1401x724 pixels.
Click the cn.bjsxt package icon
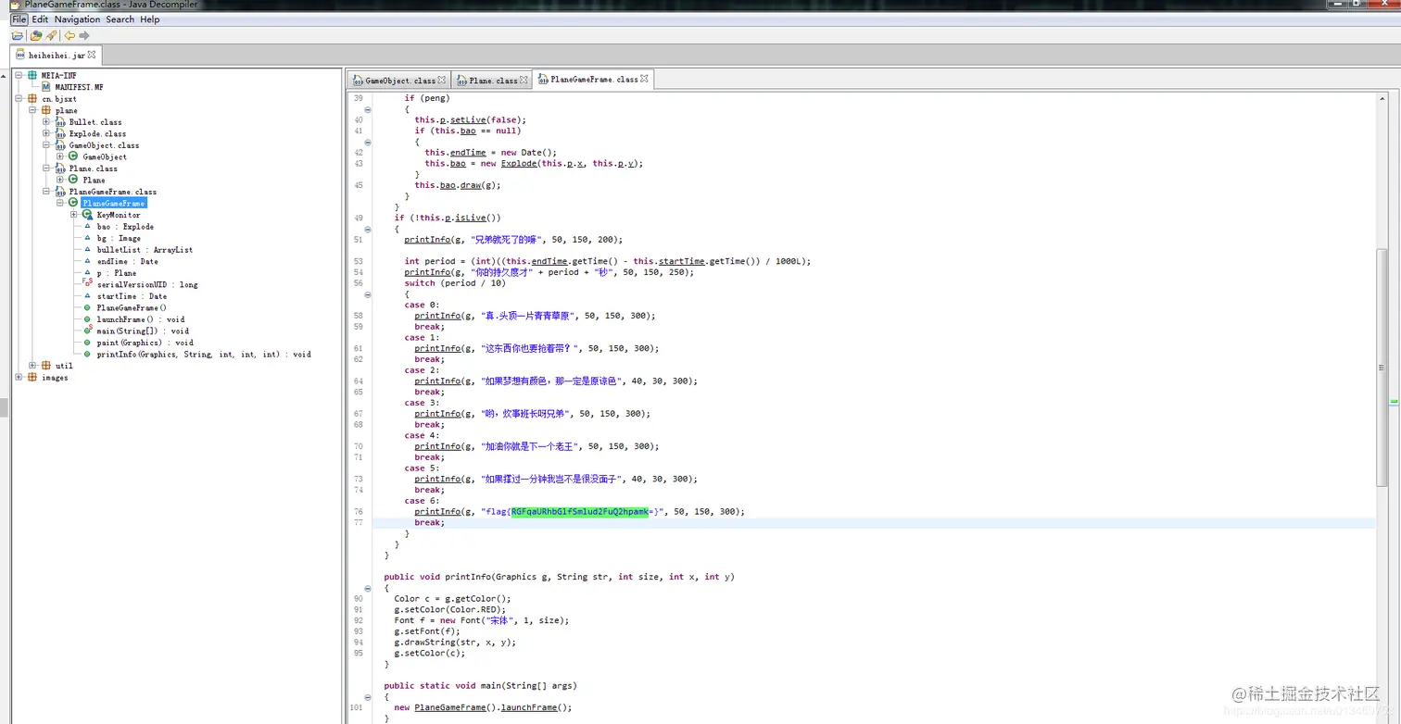tap(32, 98)
